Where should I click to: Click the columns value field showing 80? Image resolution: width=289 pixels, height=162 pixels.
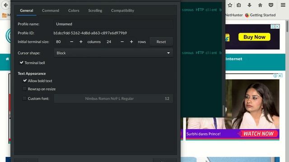[61, 42]
